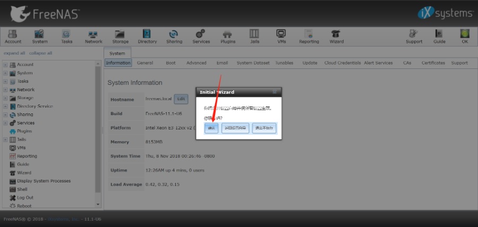Expand the Services node in sidebar tree

pos(5,123)
